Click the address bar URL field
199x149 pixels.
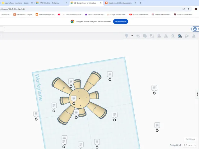coord(89,9)
